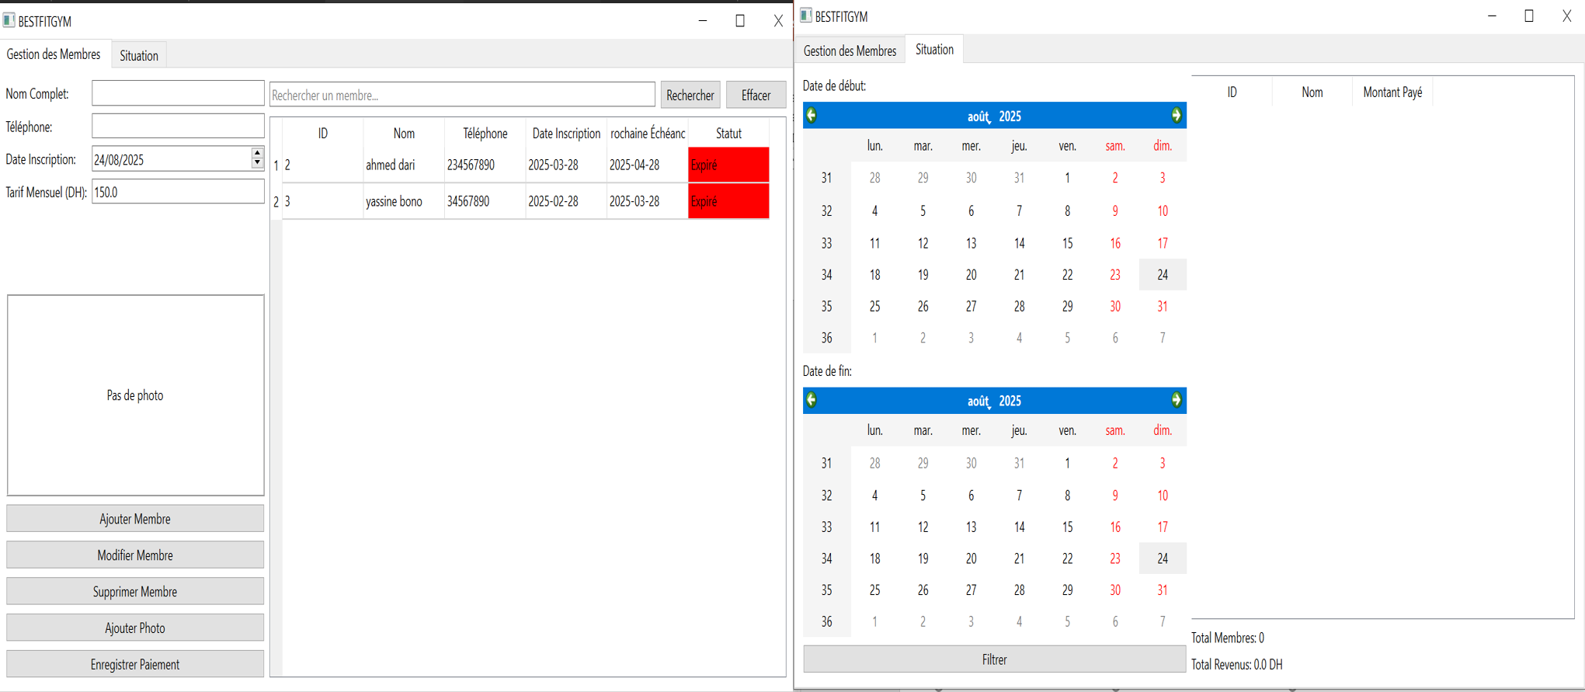Image resolution: width=1585 pixels, height=692 pixels.
Task: Click Enregistrer Paiement button
Action: tap(135, 664)
